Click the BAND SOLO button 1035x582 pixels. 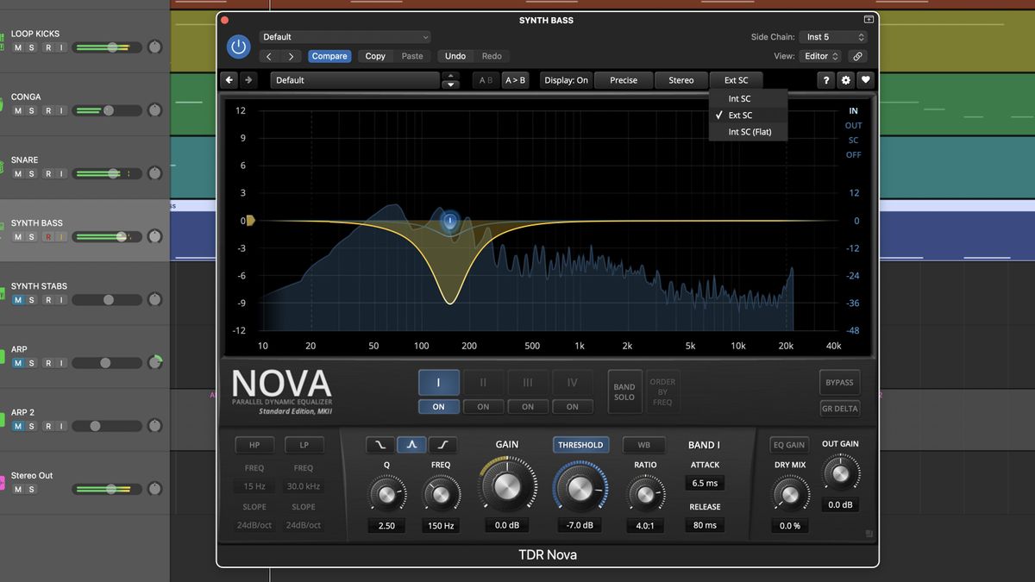point(624,391)
